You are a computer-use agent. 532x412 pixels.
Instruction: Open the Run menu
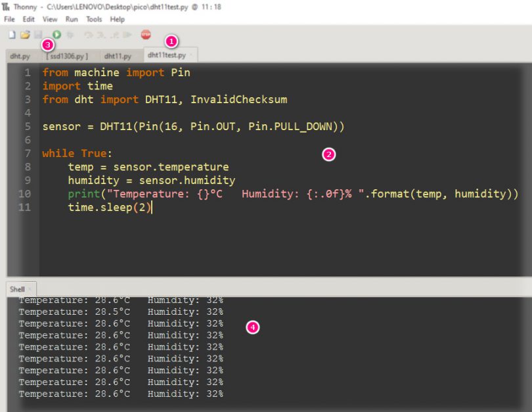72,20
